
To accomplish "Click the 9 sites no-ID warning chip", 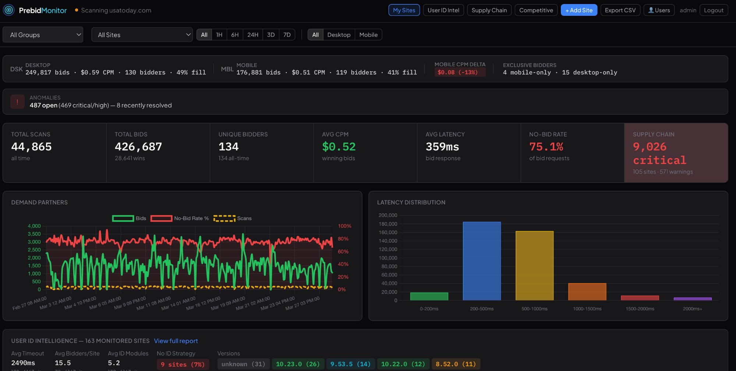I will (x=183, y=364).
